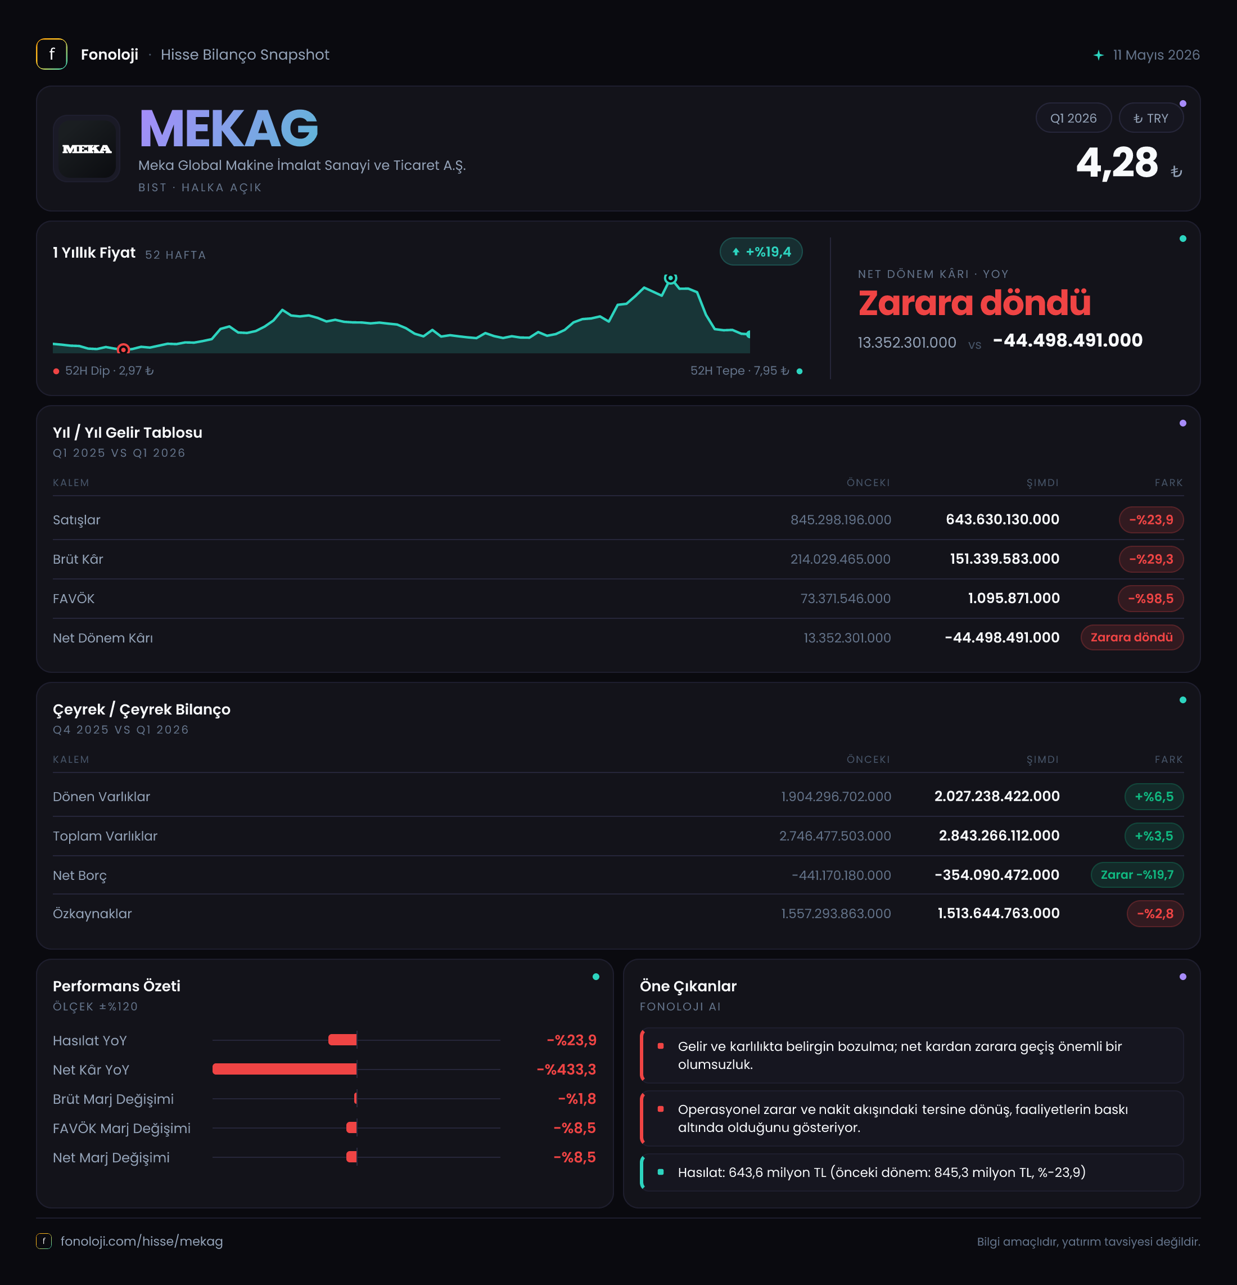Viewport: 1237px width, 1285px height.
Task: Click the Zarara döndü badge in income table
Action: (1131, 637)
